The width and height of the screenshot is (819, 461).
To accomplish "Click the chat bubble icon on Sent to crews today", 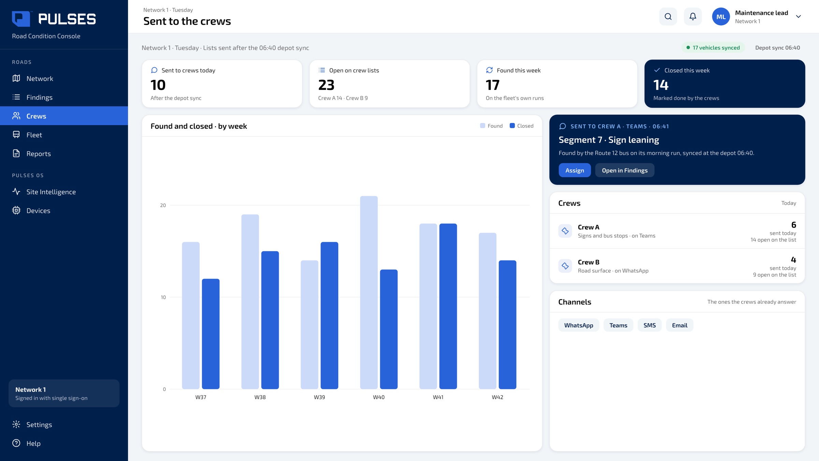I will tap(154, 70).
